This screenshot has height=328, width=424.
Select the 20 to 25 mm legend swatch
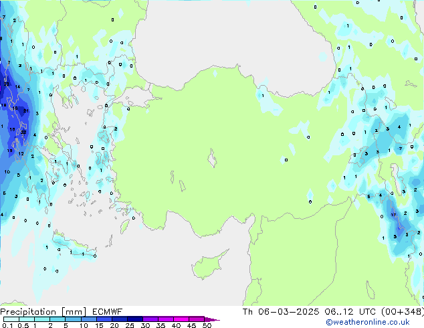click(119, 319)
